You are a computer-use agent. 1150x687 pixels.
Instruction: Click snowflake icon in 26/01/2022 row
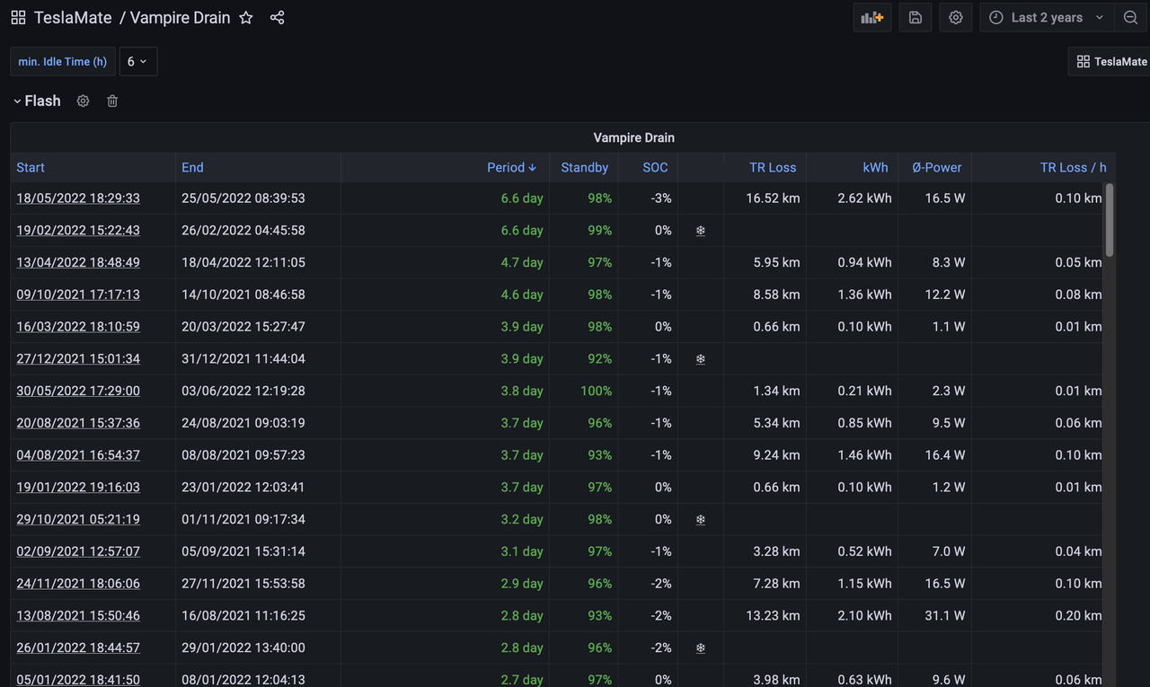[701, 648]
